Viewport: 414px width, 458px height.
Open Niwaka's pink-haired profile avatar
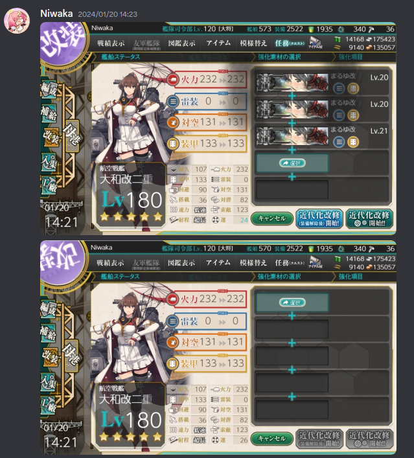(17, 21)
